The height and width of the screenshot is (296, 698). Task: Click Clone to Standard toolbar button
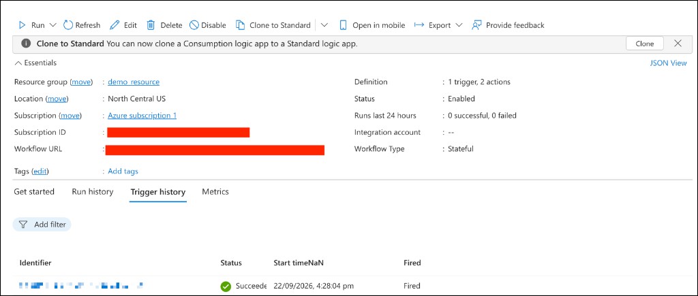(x=273, y=25)
